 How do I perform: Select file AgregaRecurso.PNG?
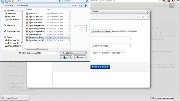36,40
